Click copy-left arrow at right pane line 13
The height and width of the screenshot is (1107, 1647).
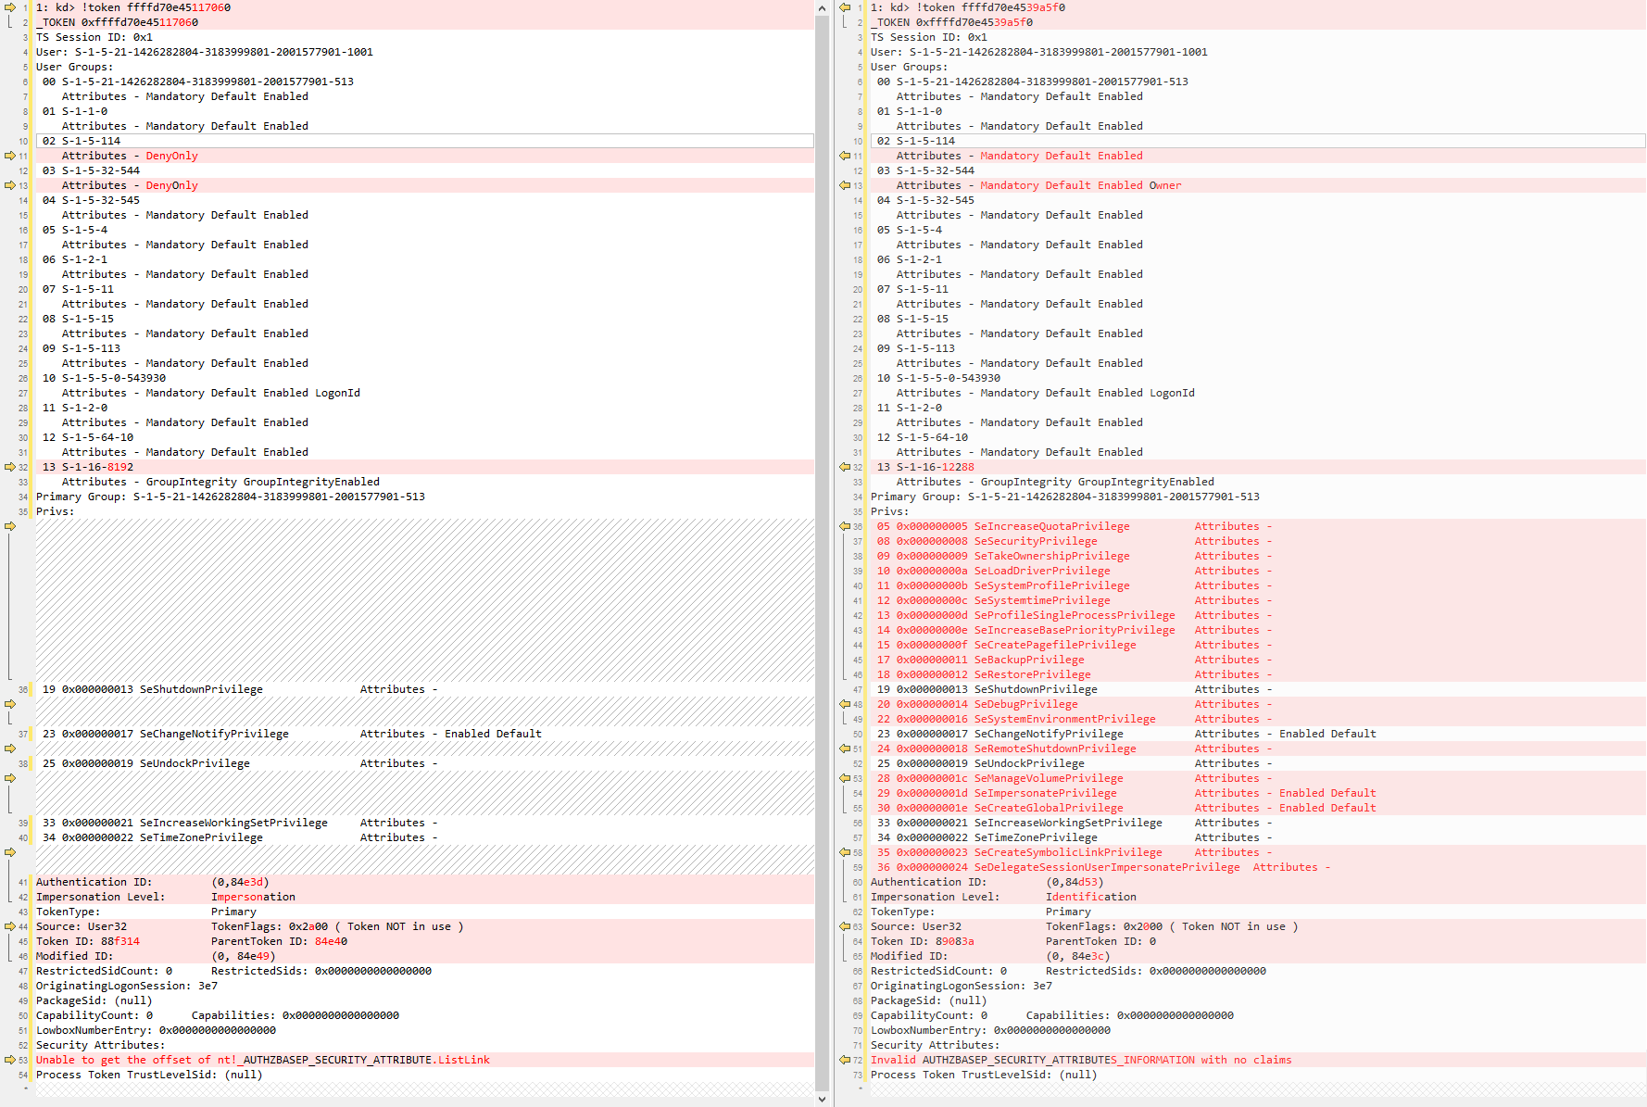845,185
